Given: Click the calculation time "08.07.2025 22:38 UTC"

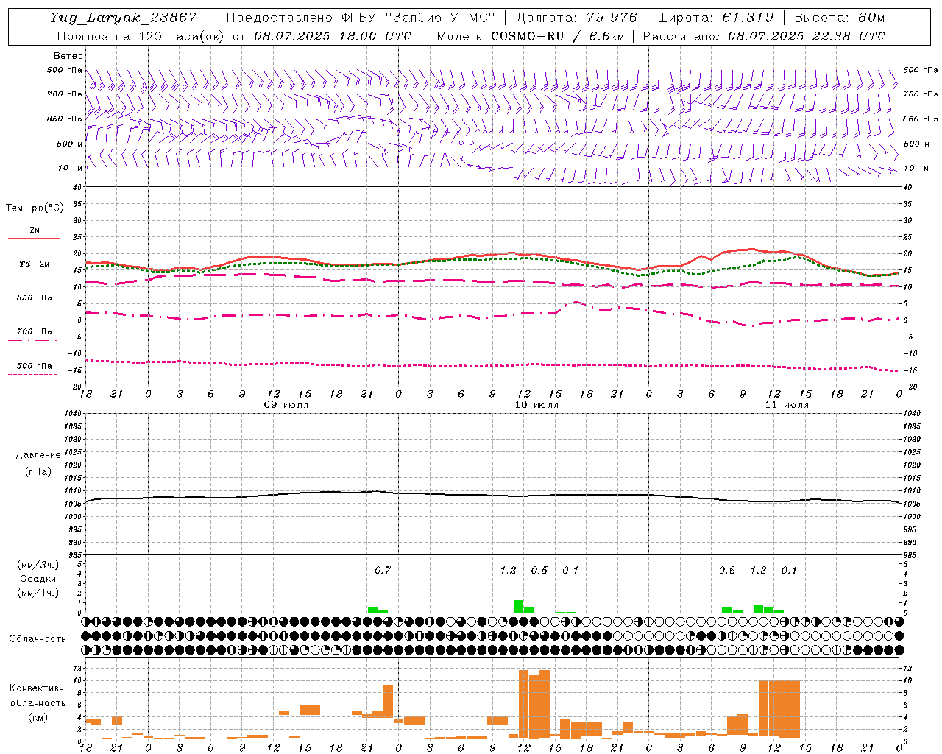Looking at the screenshot, I should 807,36.
